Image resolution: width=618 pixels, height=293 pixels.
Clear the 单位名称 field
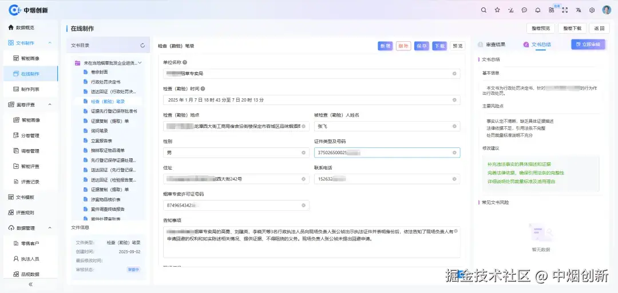[x=454, y=74]
